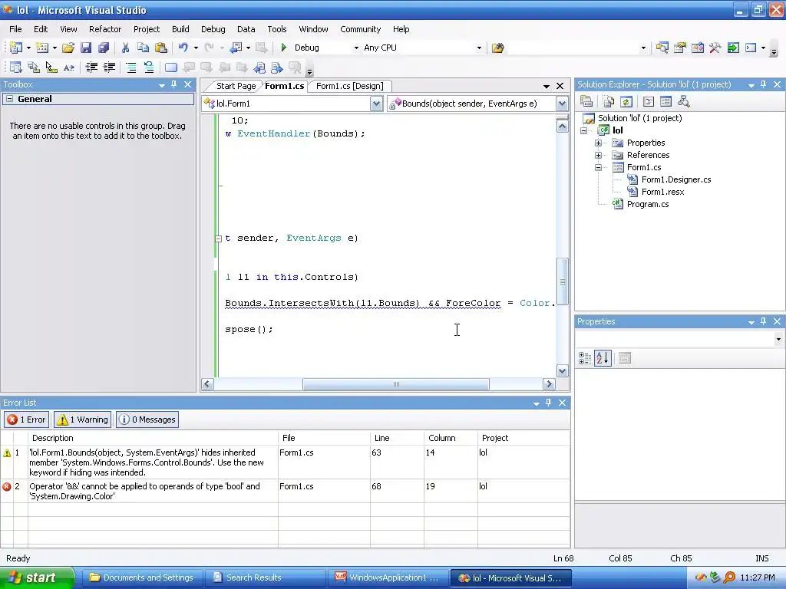The height and width of the screenshot is (589, 786).
Task: Select Program.cs in Solution Explorer
Action: [648, 204]
